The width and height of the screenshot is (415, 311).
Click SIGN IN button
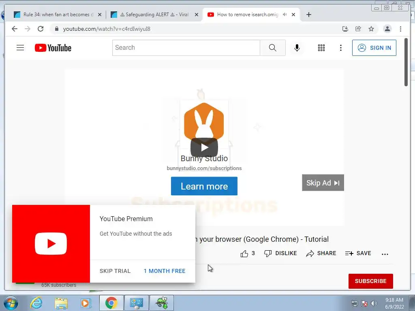[x=374, y=48]
